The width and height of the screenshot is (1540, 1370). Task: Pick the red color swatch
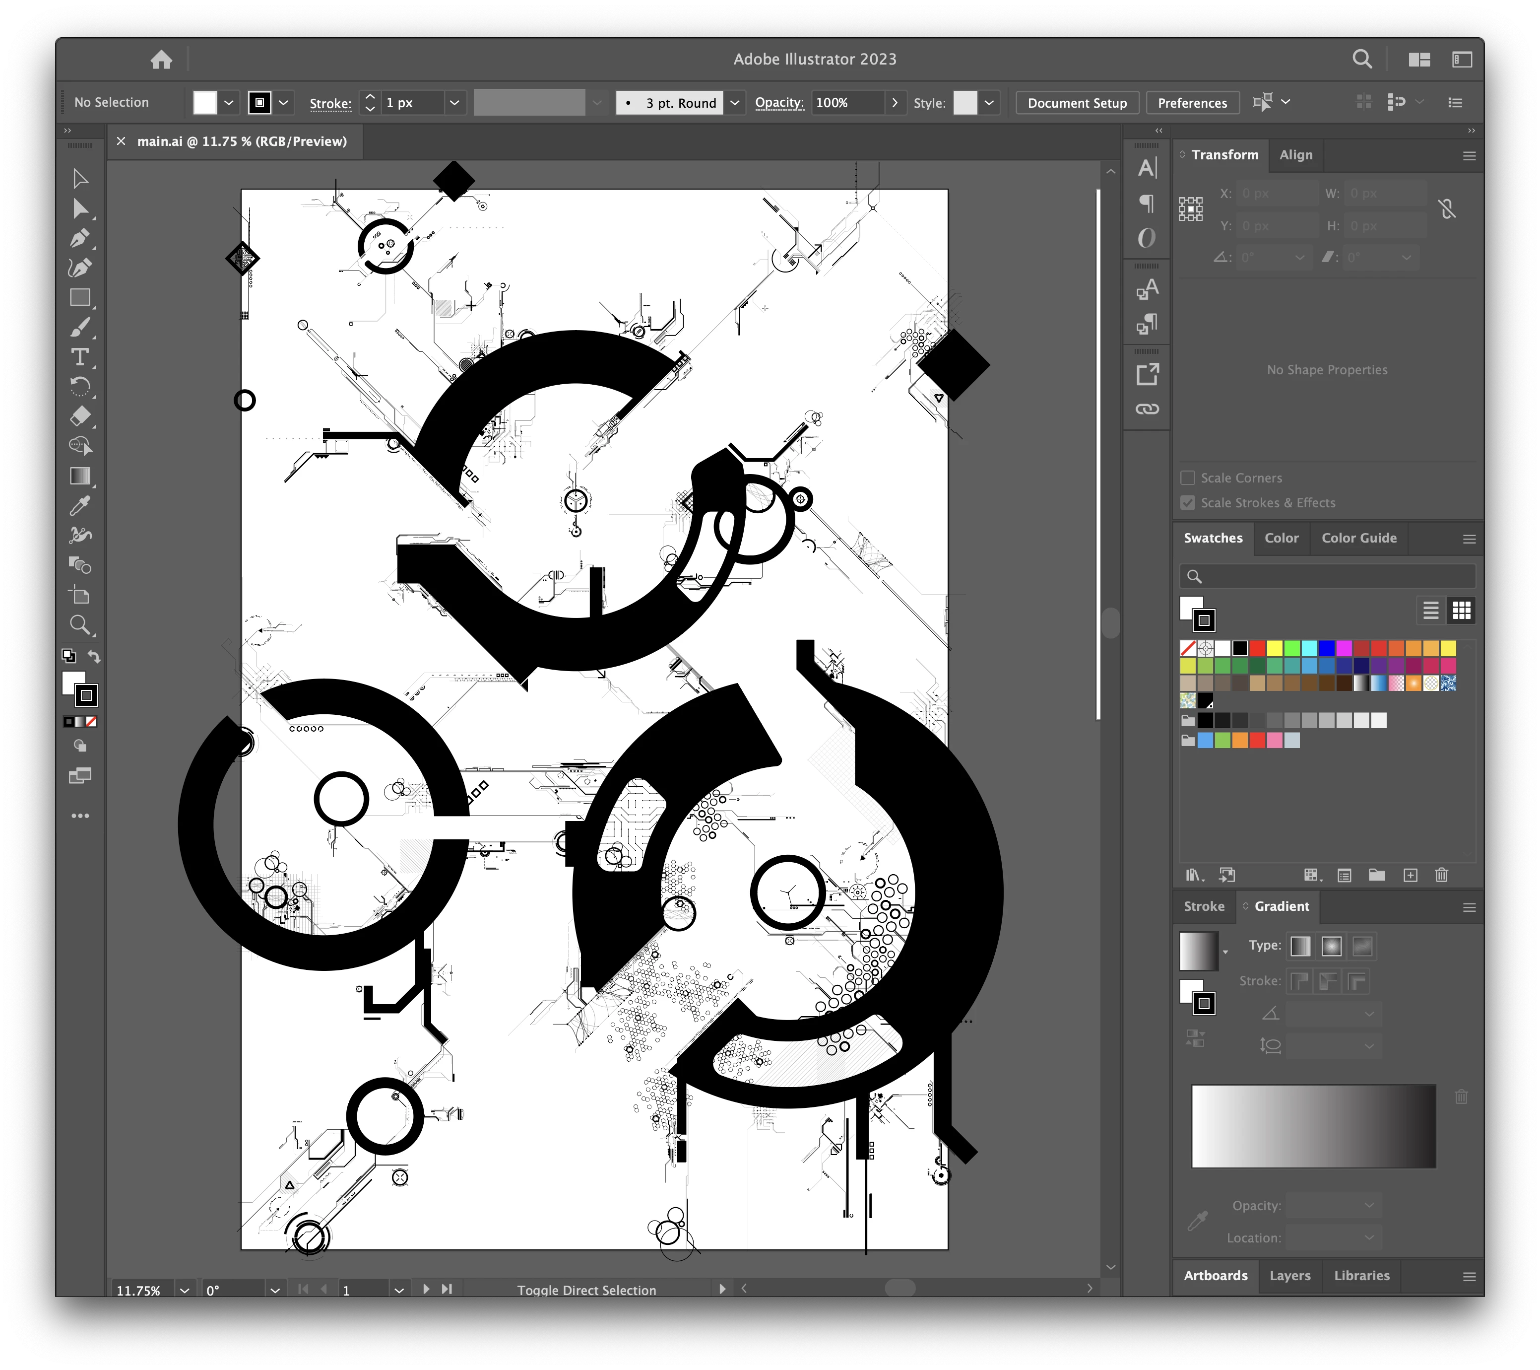coord(1258,648)
